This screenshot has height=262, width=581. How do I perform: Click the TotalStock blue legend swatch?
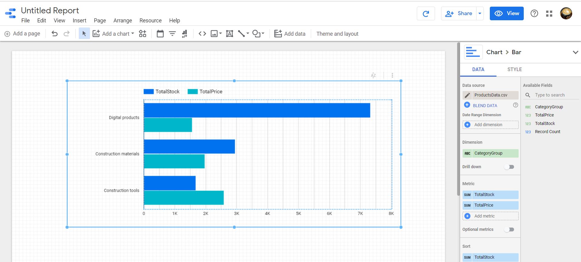(149, 92)
